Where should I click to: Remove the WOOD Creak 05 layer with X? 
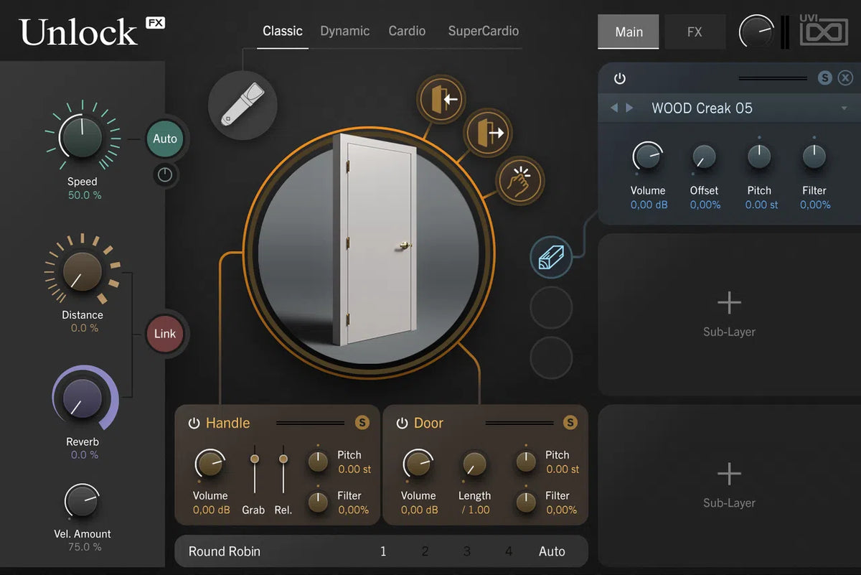(845, 78)
